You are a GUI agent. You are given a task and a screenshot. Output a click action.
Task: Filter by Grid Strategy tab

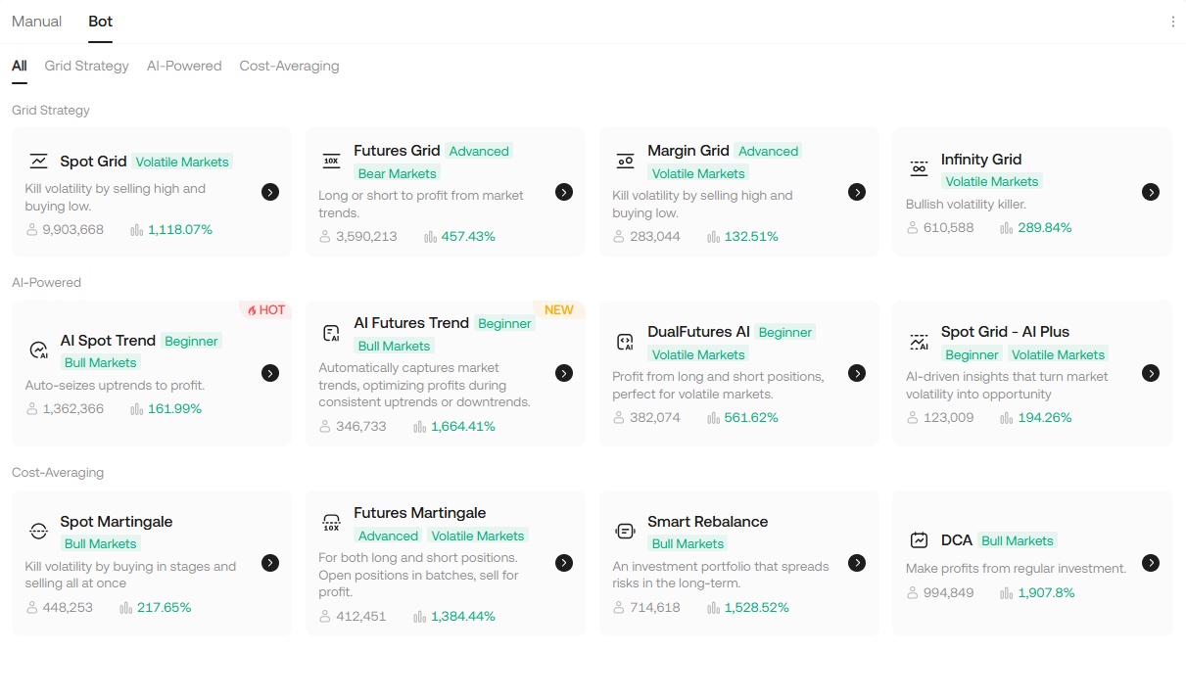coord(86,66)
